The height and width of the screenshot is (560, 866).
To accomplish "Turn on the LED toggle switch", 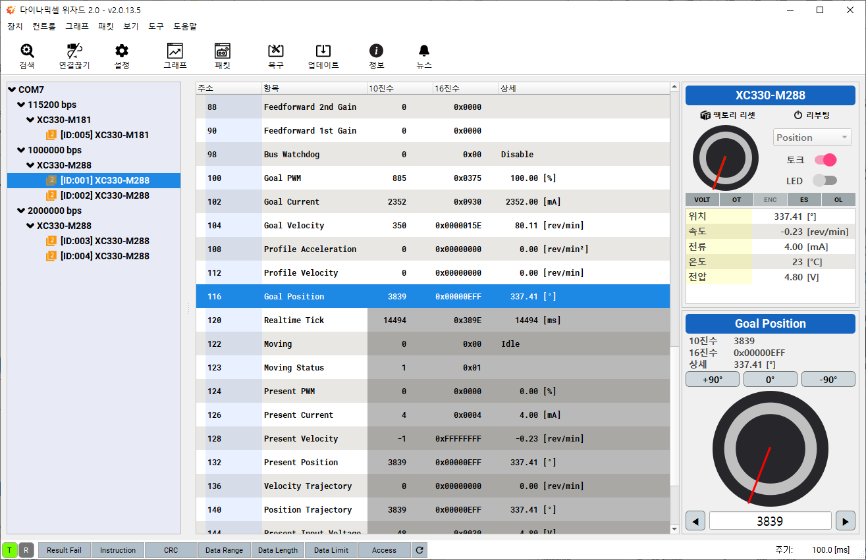I will (825, 180).
